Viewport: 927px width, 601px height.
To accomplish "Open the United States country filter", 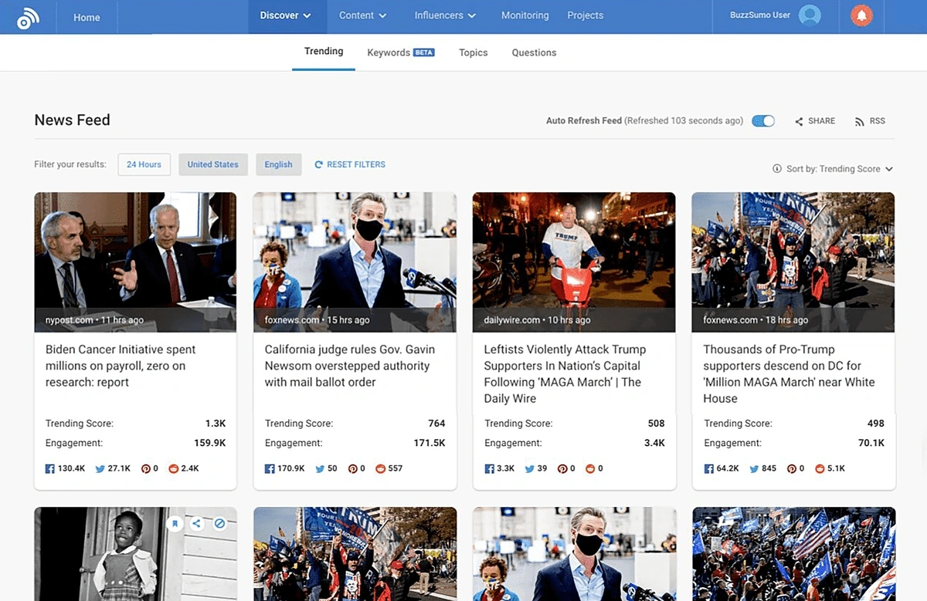I will pyautogui.click(x=213, y=164).
